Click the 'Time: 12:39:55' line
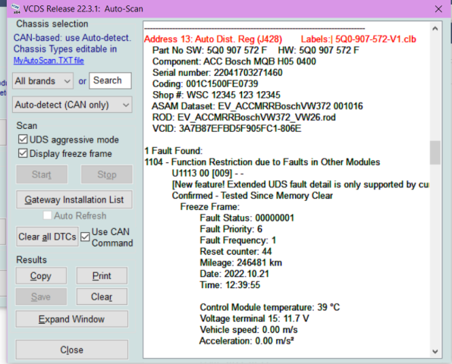This screenshot has width=452, height=364. pos(230,285)
